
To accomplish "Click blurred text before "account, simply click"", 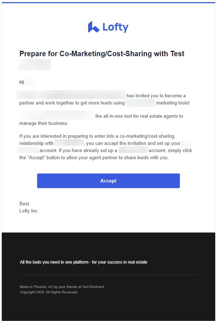I will click(x=133, y=150).
